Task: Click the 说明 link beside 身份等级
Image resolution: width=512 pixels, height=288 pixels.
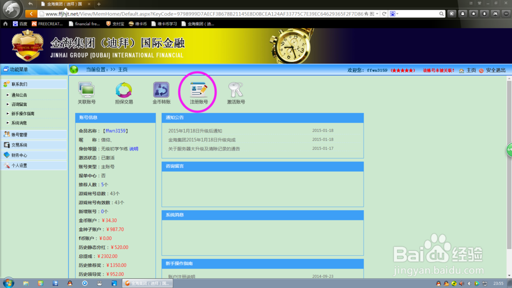Action: point(134,149)
